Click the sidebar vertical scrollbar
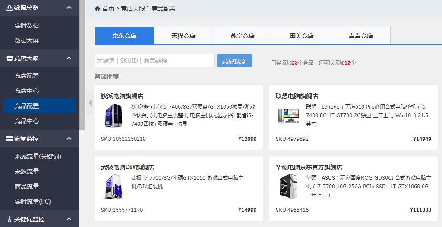This screenshot has height=227, width=442. coord(82,65)
